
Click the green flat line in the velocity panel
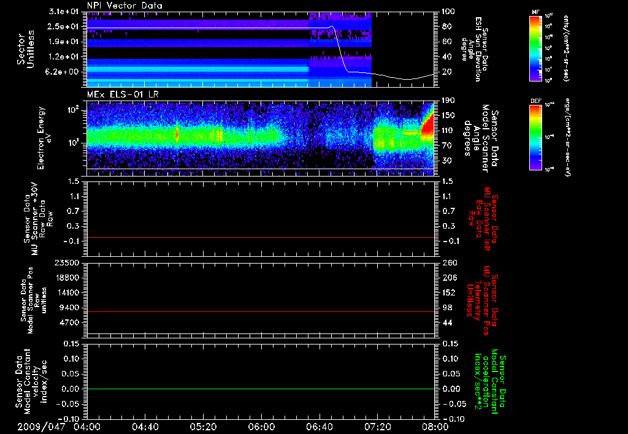(x=261, y=389)
